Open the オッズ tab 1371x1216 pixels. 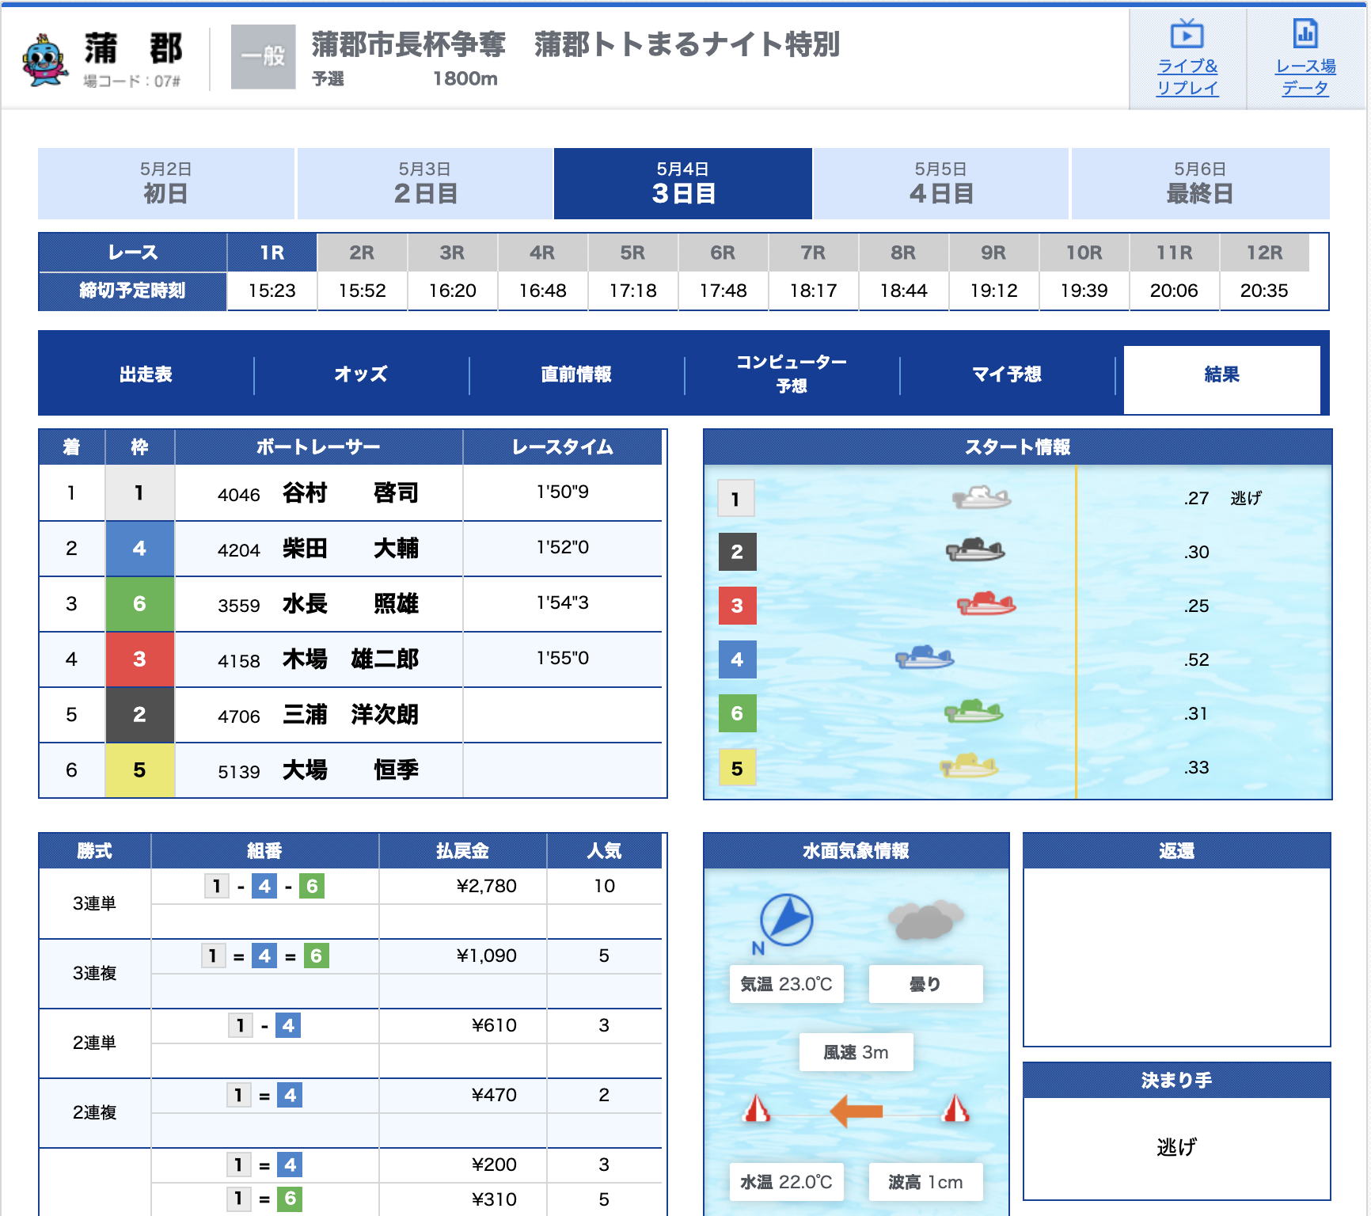(361, 374)
